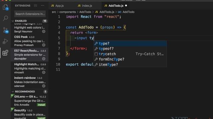Collapse the ENABLED extensions section
The width and height of the screenshot is (213, 119).
pos(13,21)
